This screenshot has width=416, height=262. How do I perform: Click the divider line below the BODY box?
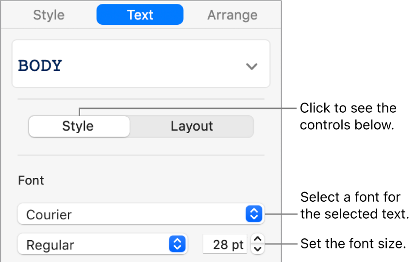coord(141,99)
